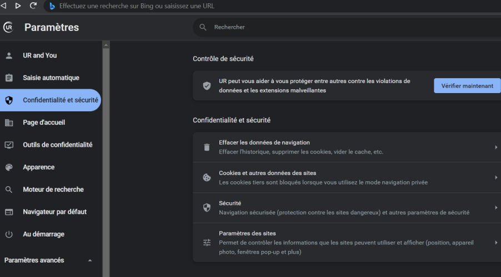Click shield icon in Sécurité row
Screen dimensions: 501x277
[x=207, y=208]
